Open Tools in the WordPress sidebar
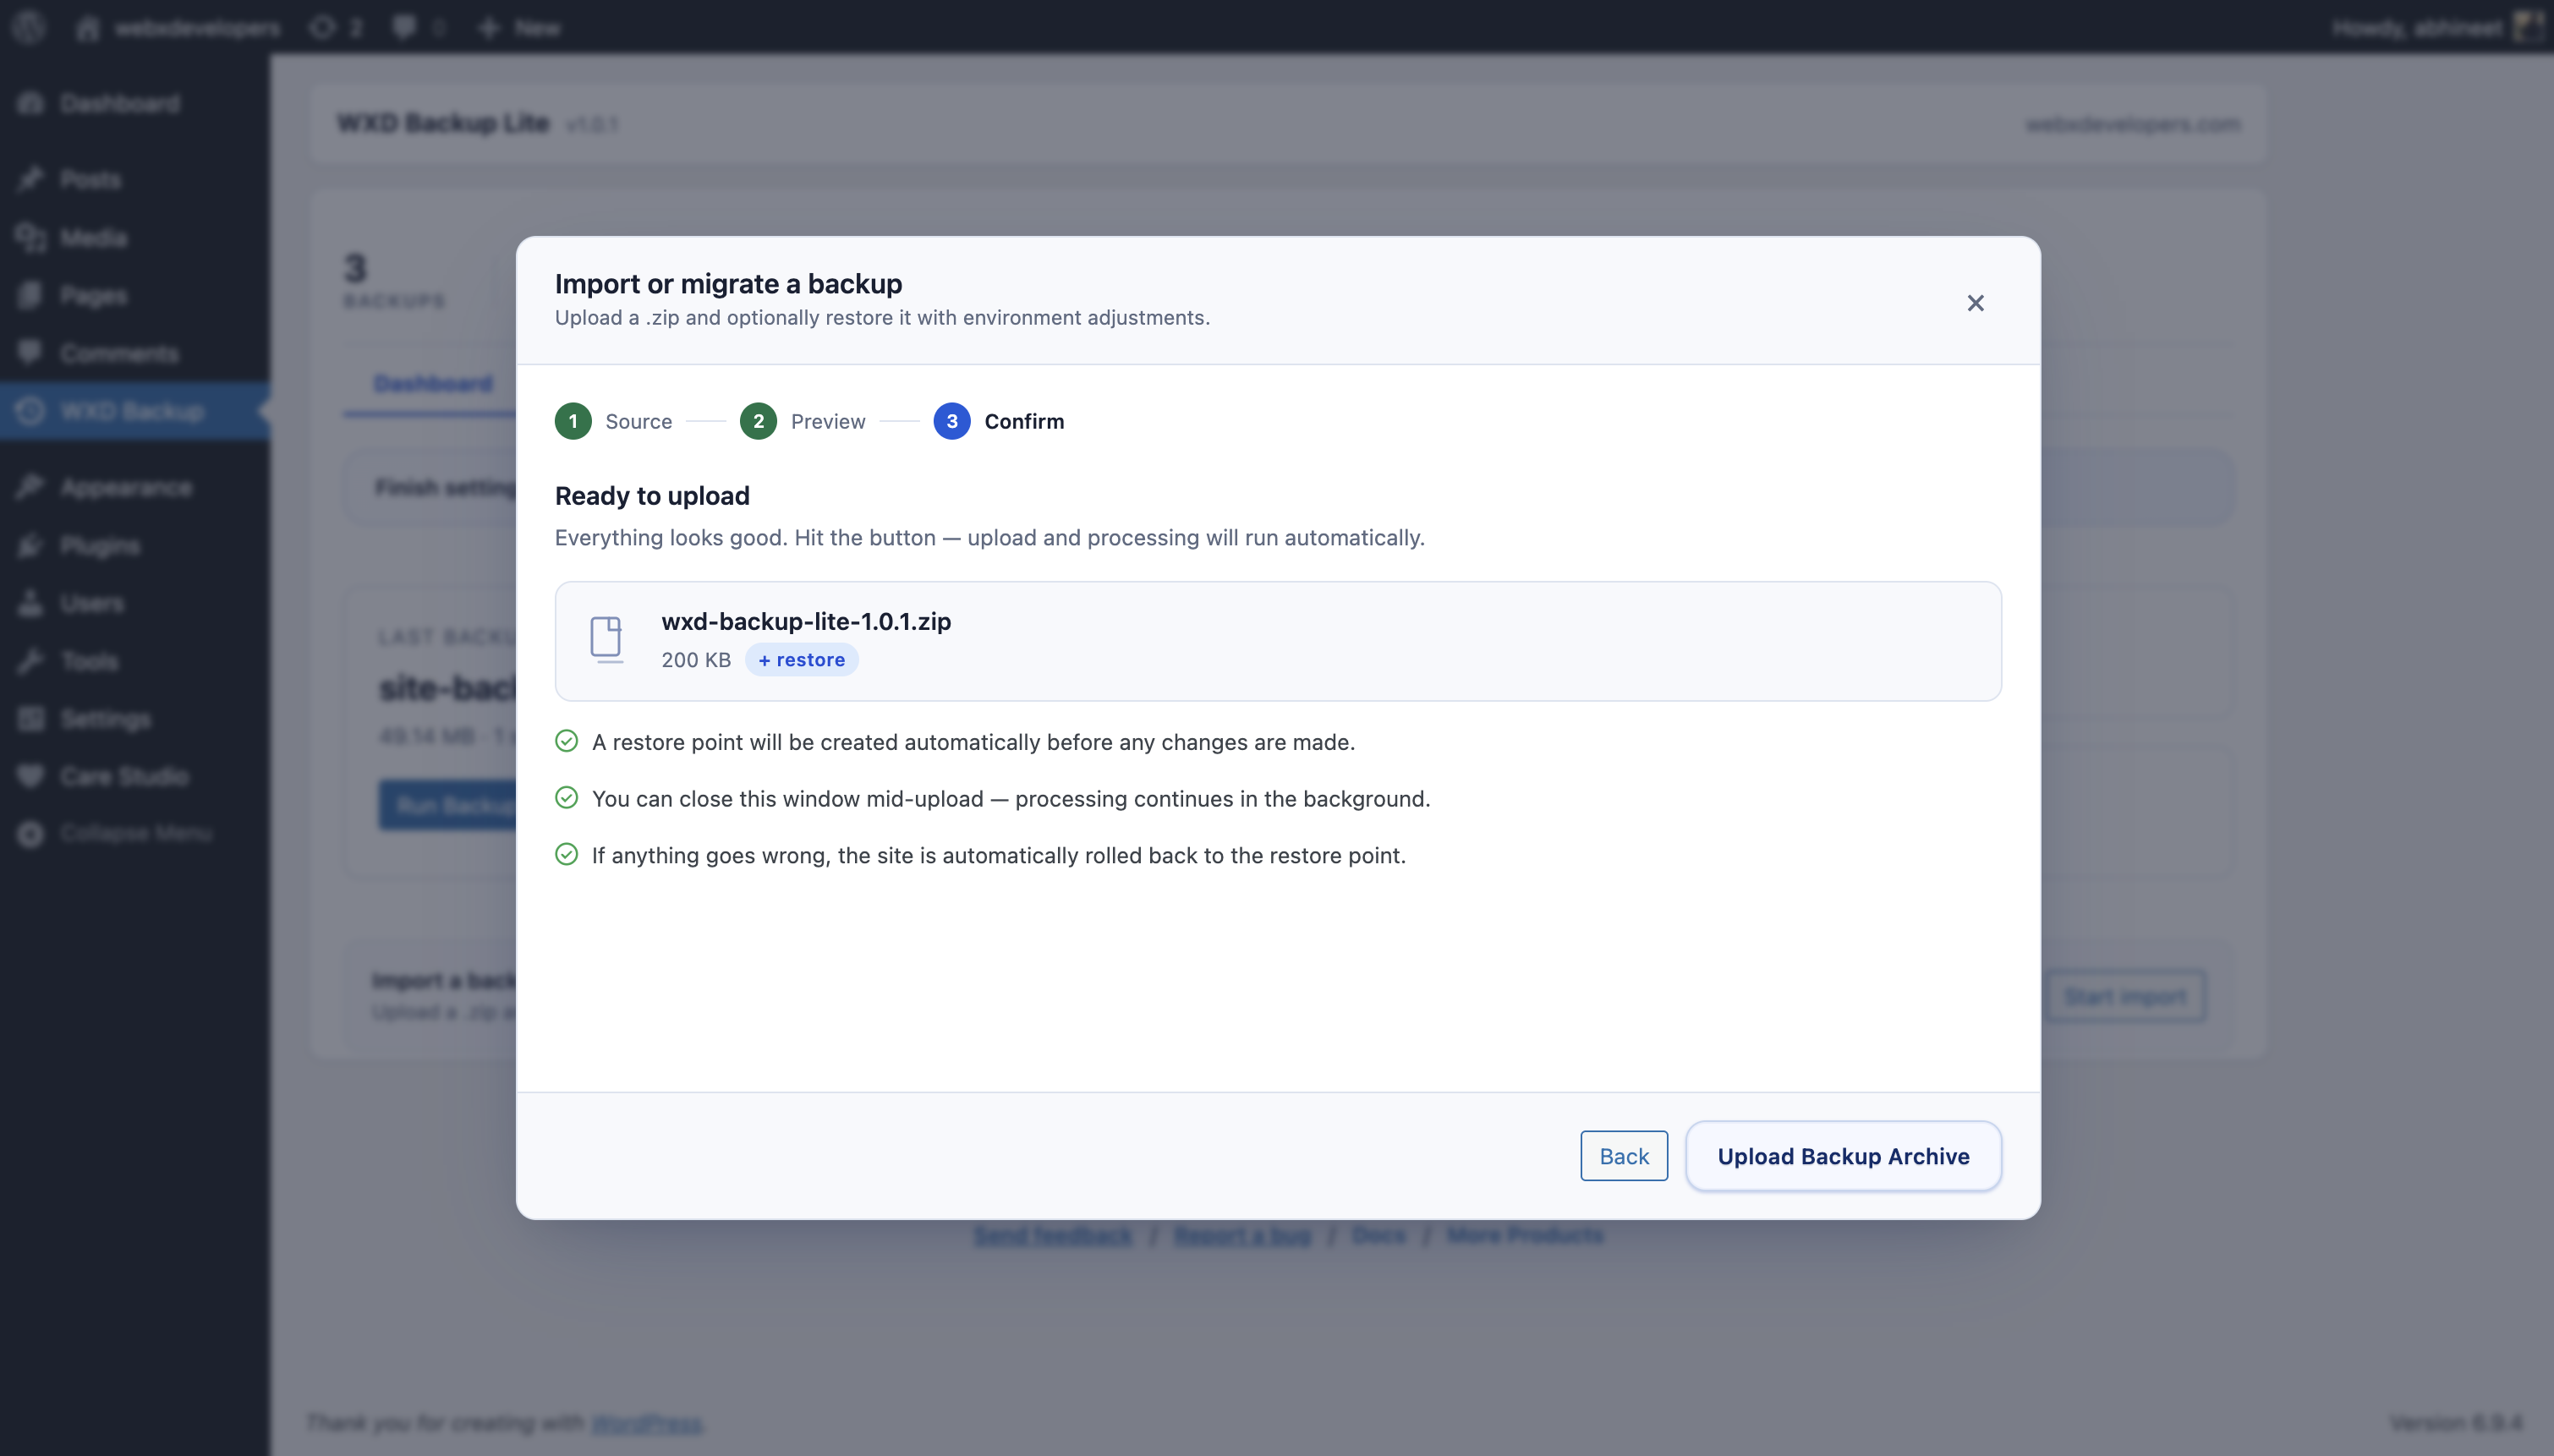The height and width of the screenshot is (1456, 2554). click(134, 661)
